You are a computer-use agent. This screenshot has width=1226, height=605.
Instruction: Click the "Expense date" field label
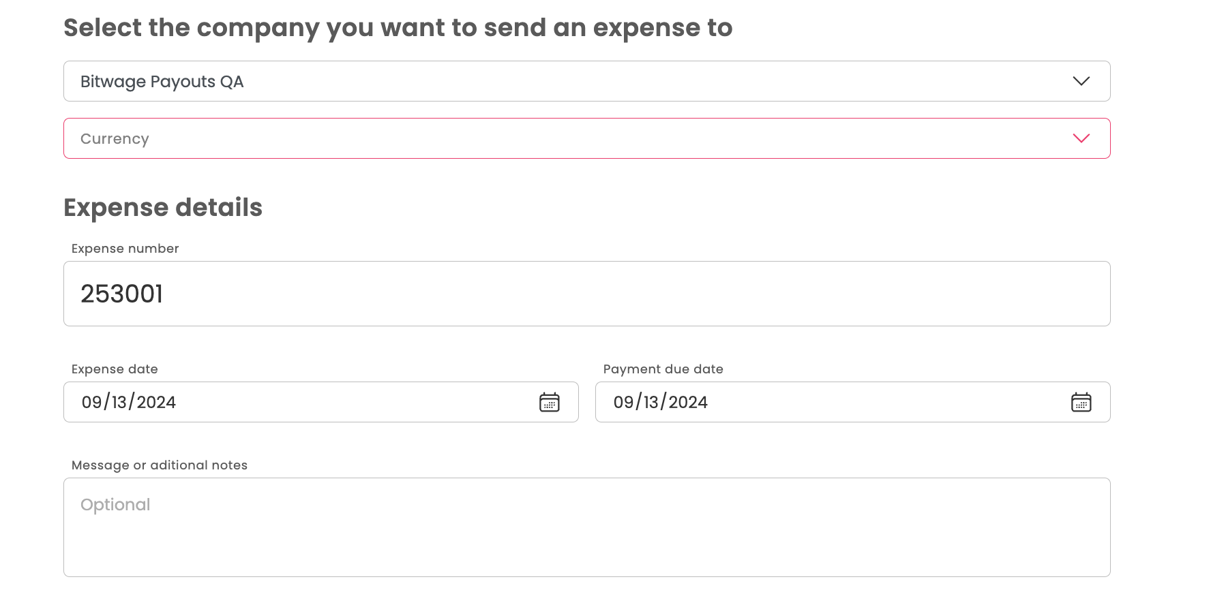pyautogui.click(x=115, y=369)
